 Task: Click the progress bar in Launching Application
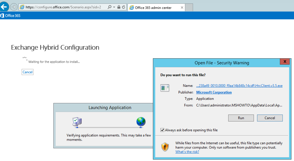point(109,127)
